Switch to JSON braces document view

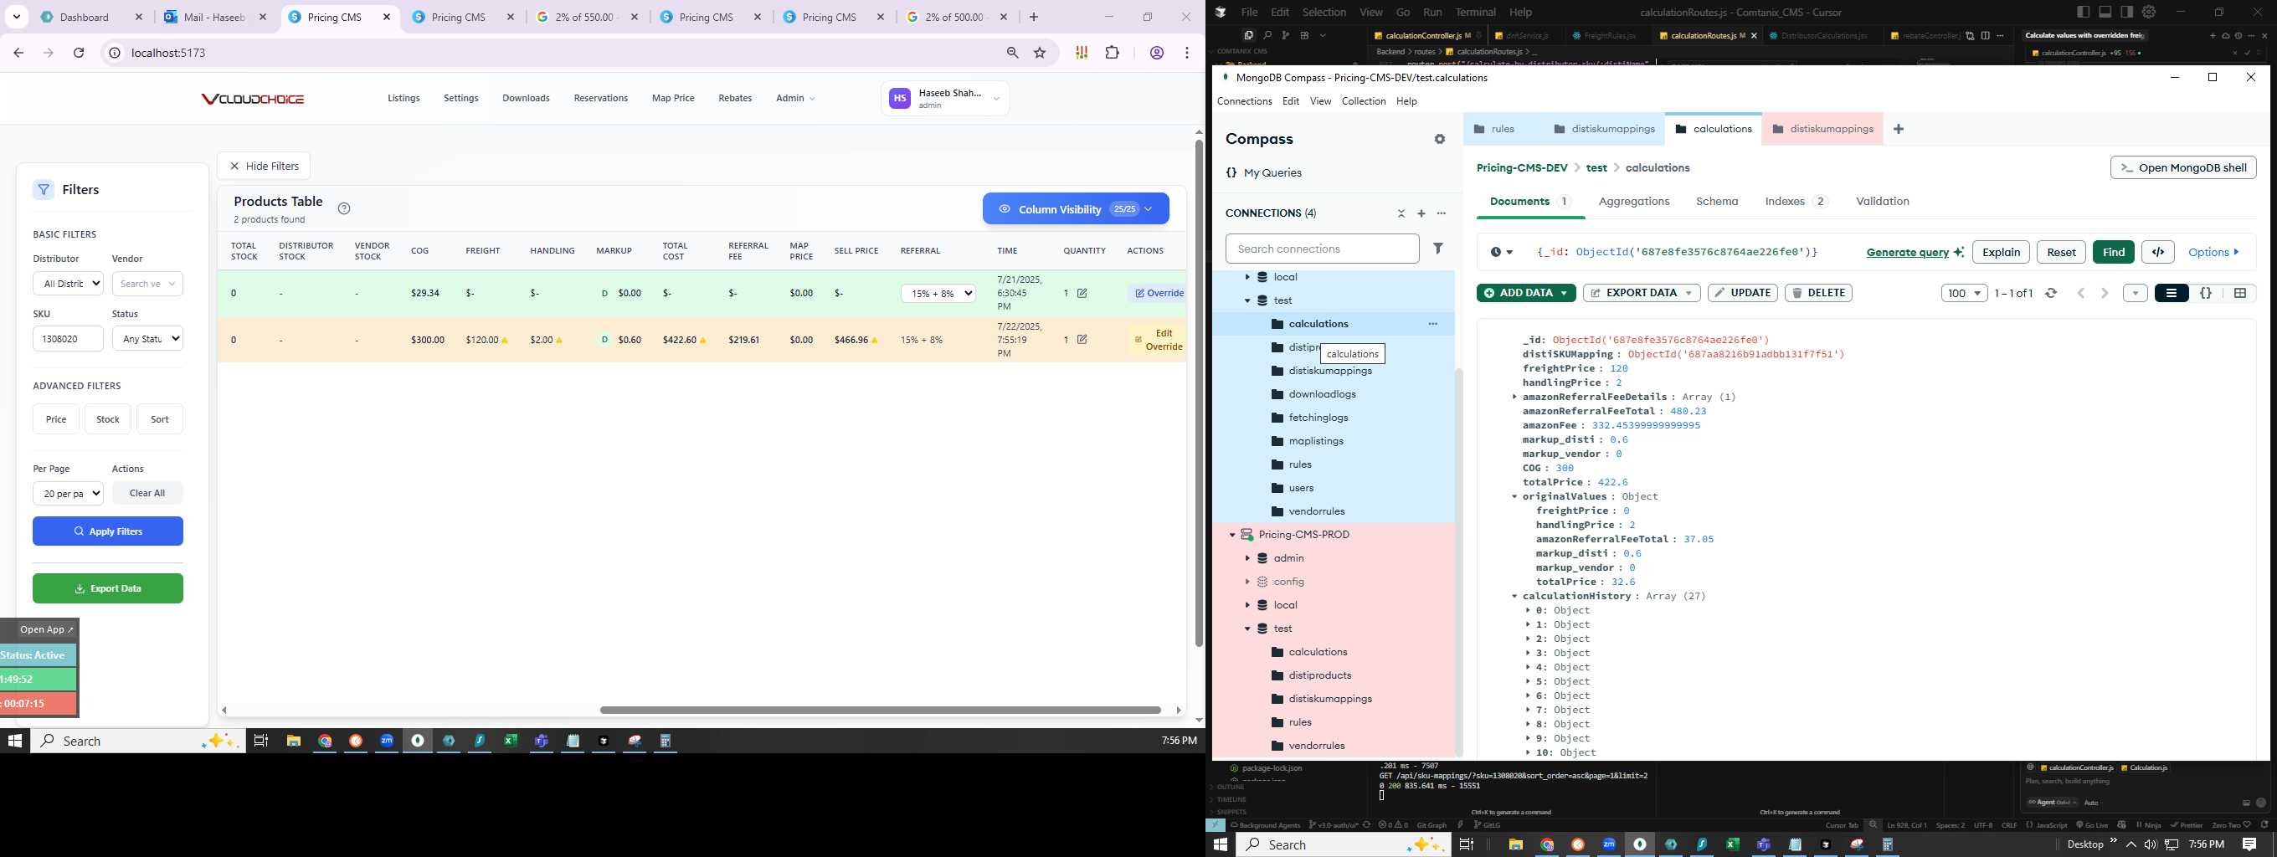point(2205,293)
